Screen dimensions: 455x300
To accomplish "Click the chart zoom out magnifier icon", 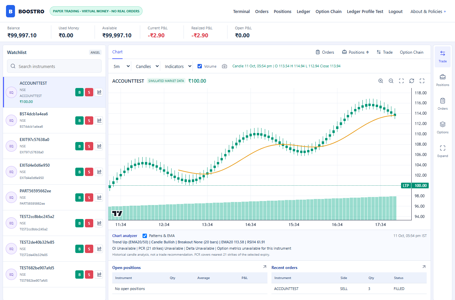I will [x=391, y=81].
